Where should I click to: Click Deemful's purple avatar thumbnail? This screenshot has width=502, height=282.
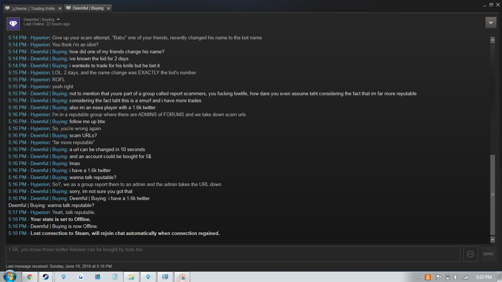13,24
